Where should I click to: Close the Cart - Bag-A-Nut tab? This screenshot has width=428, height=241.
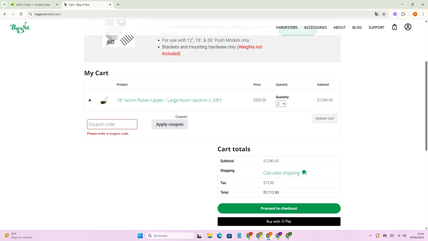110,5
